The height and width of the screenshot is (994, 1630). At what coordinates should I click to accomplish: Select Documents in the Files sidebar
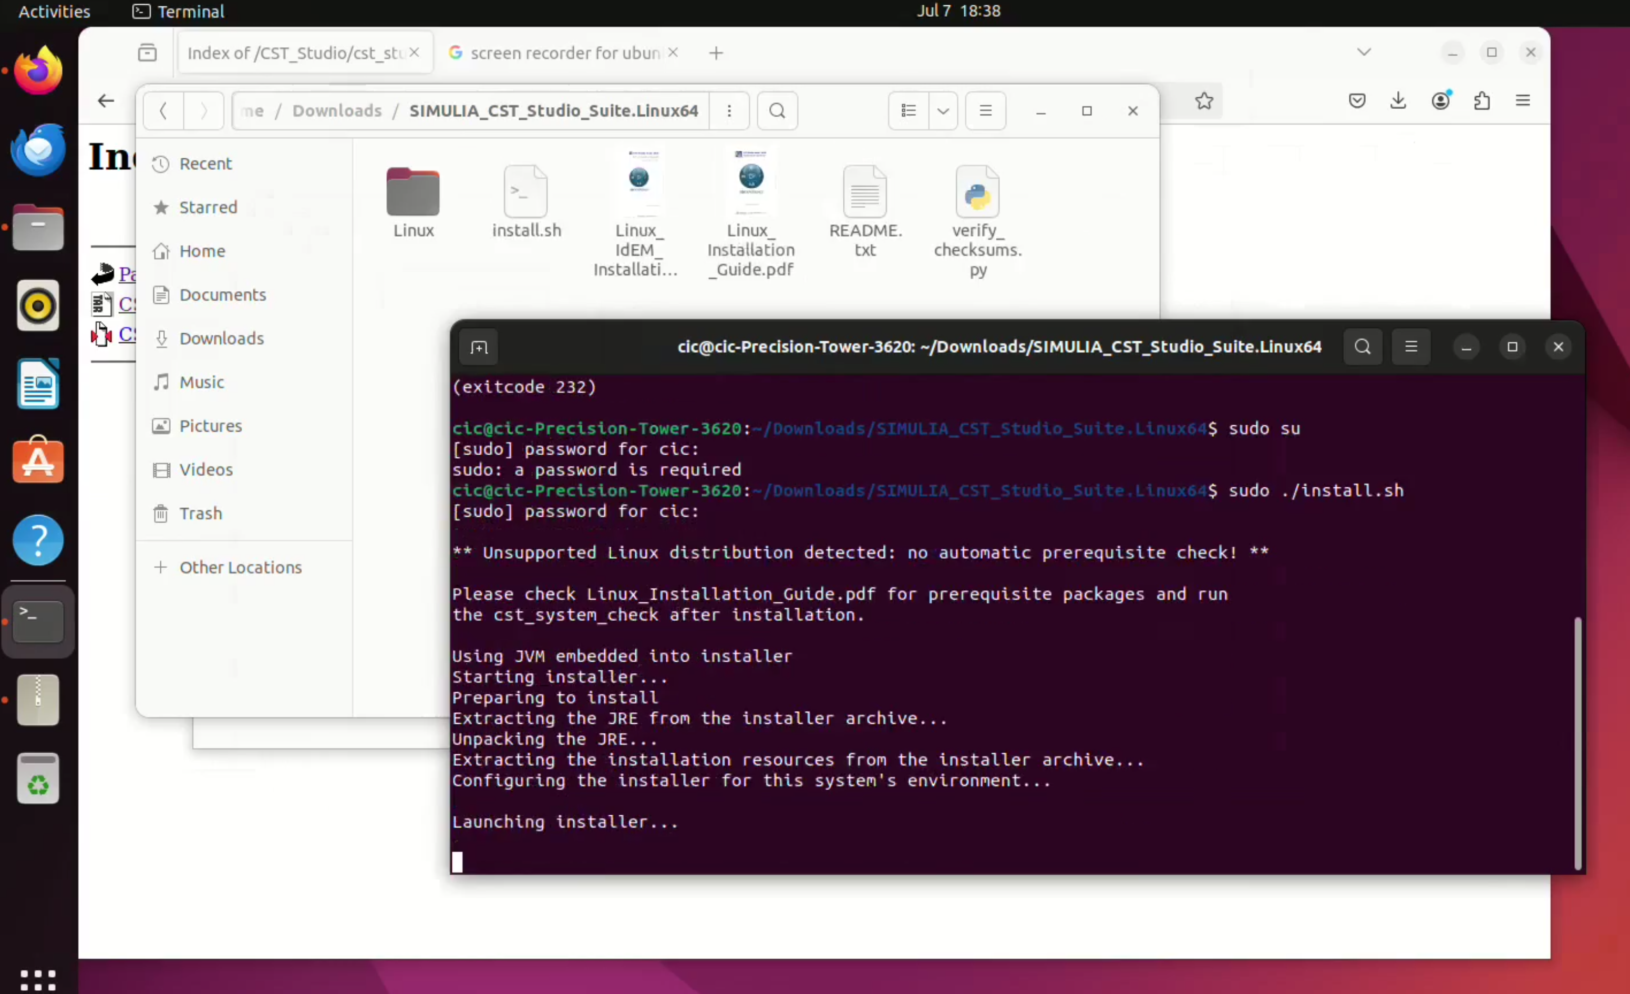point(244,294)
